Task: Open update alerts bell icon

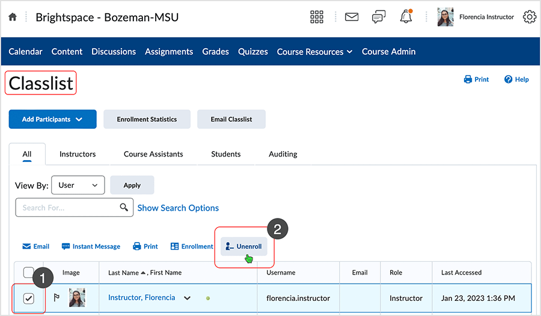Action: click(406, 16)
